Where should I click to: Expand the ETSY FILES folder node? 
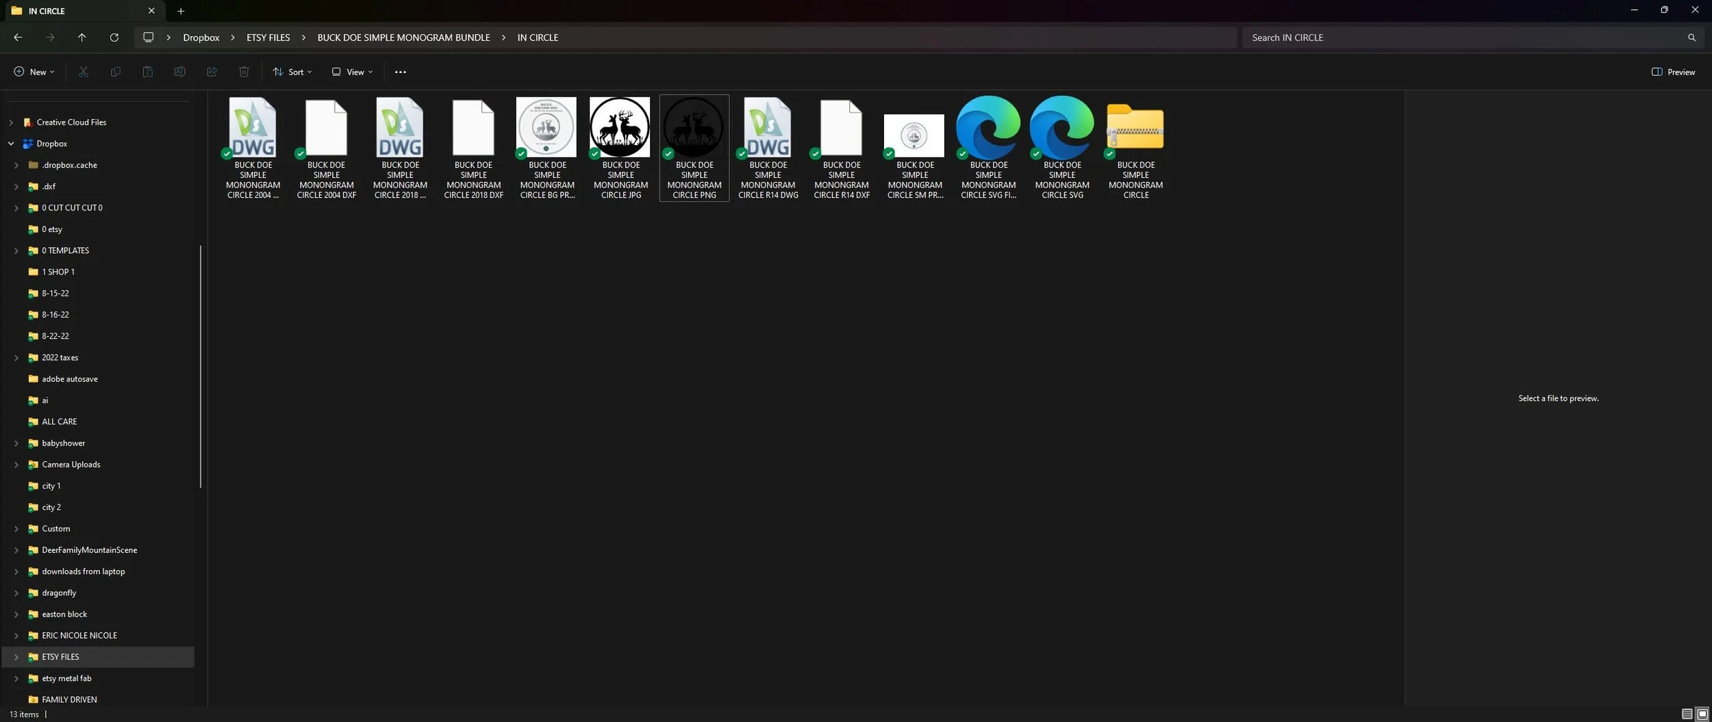[16, 657]
